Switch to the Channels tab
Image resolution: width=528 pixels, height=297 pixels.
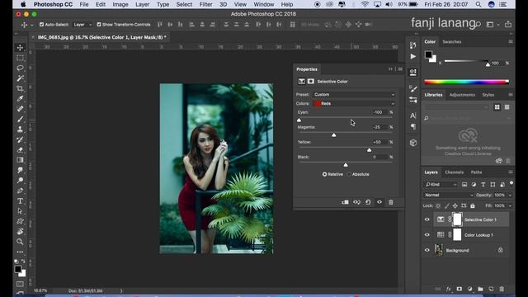(x=454, y=172)
